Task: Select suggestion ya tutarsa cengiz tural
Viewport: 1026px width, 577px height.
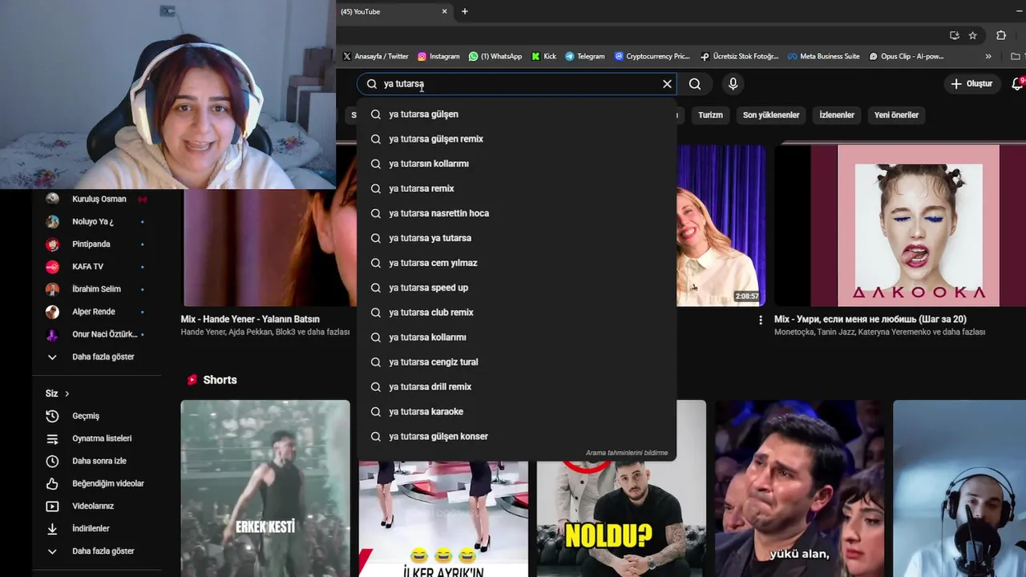Action: coord(516,362)
